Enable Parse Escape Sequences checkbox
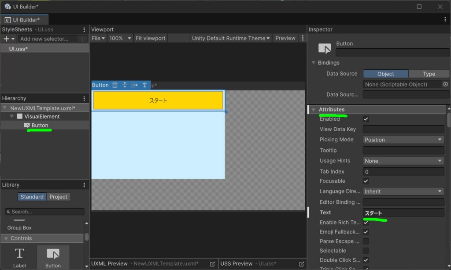The image size is (451, 270). (x=366, y=241)
